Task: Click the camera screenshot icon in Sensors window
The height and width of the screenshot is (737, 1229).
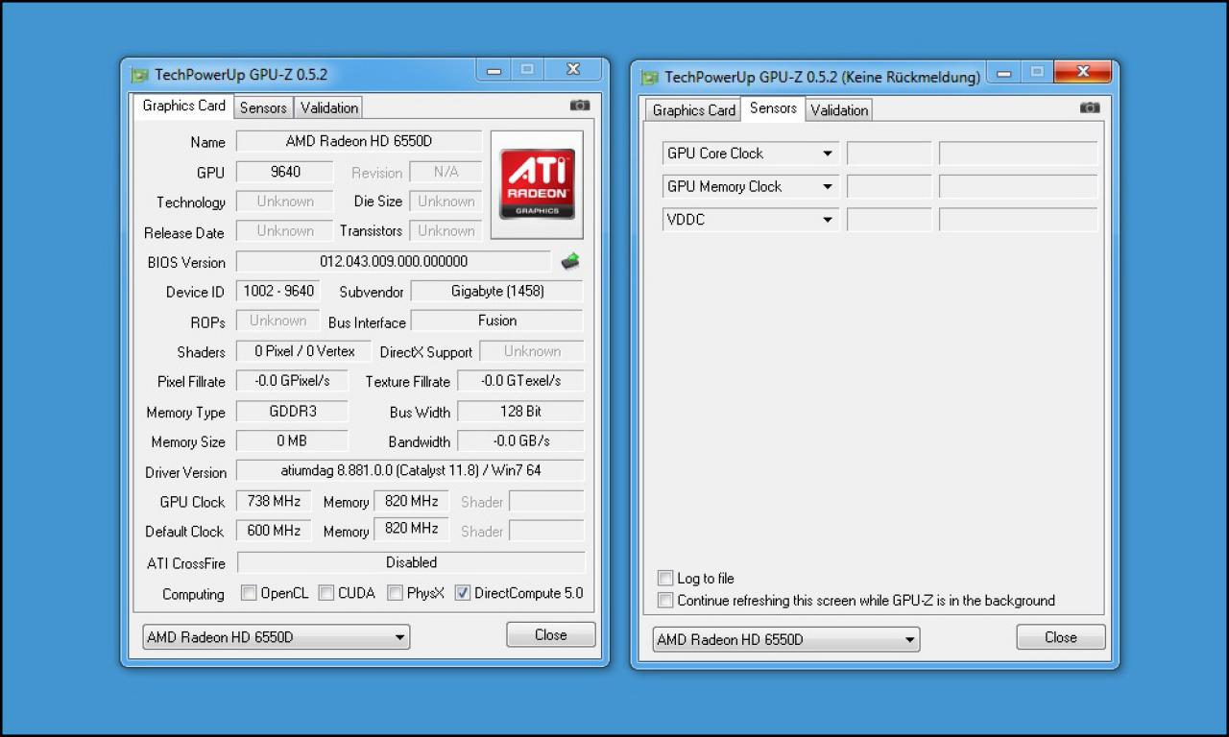Action: (1090, 107)
